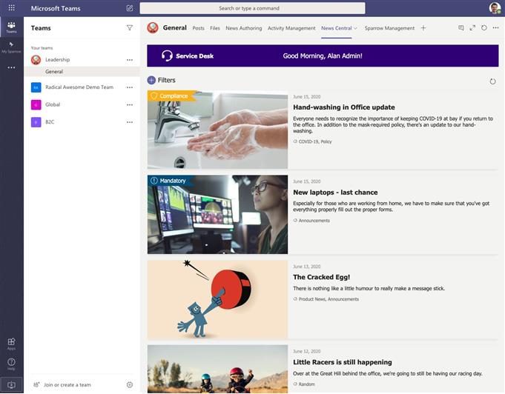The width and height of the screenshot is (505, 394).
Task: Click the hand-washing article thumbnail
Action: (217, 130)
